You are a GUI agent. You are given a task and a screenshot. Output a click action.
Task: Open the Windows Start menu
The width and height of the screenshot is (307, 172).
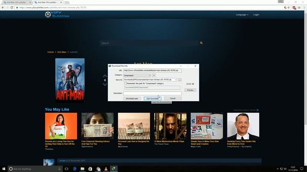tap(4, 169)
